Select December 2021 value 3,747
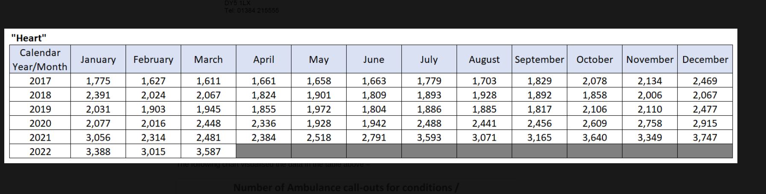The image size is (766, 194). coord(705,138)
